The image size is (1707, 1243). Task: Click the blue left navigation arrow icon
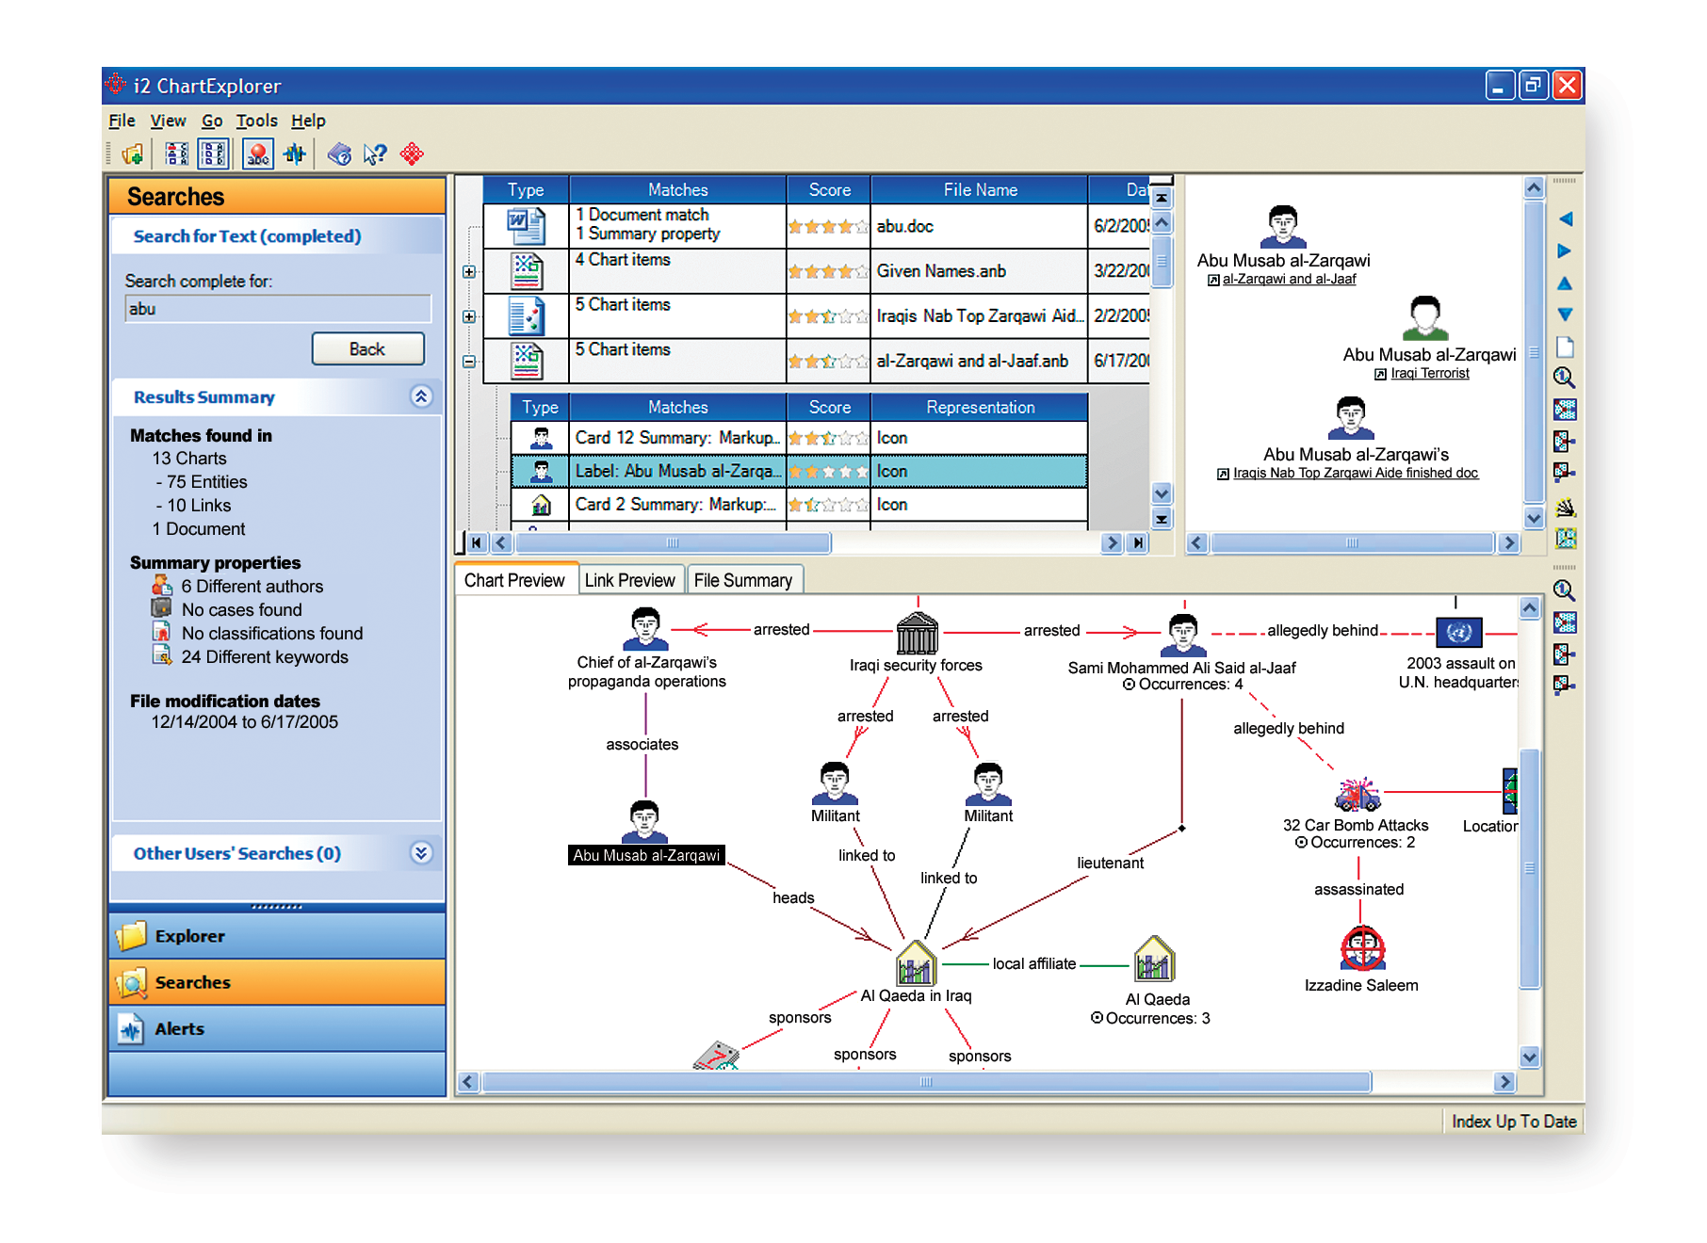(1565, 220)
